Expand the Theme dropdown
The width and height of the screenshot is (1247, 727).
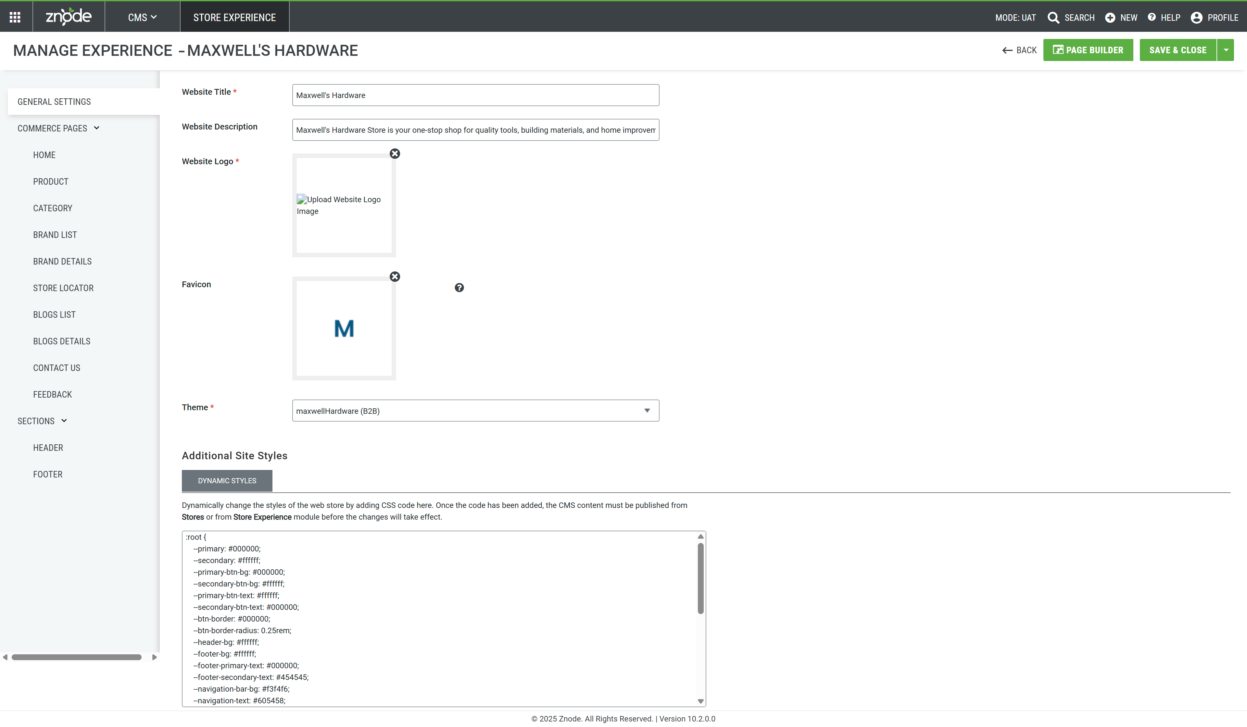[x=646, y=411]
